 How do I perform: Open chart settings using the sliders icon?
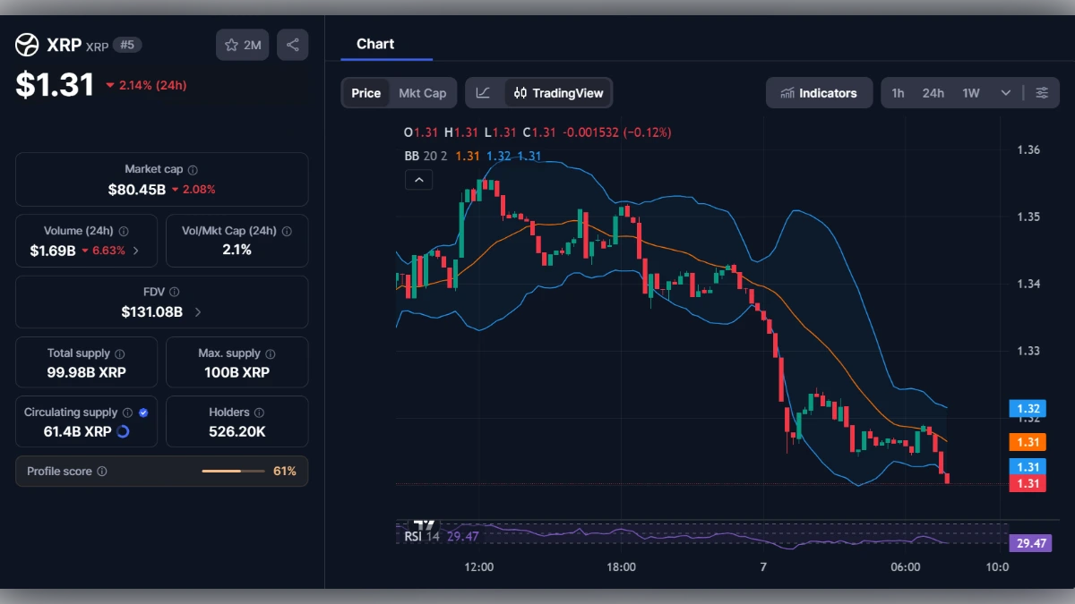[1041, 92]
